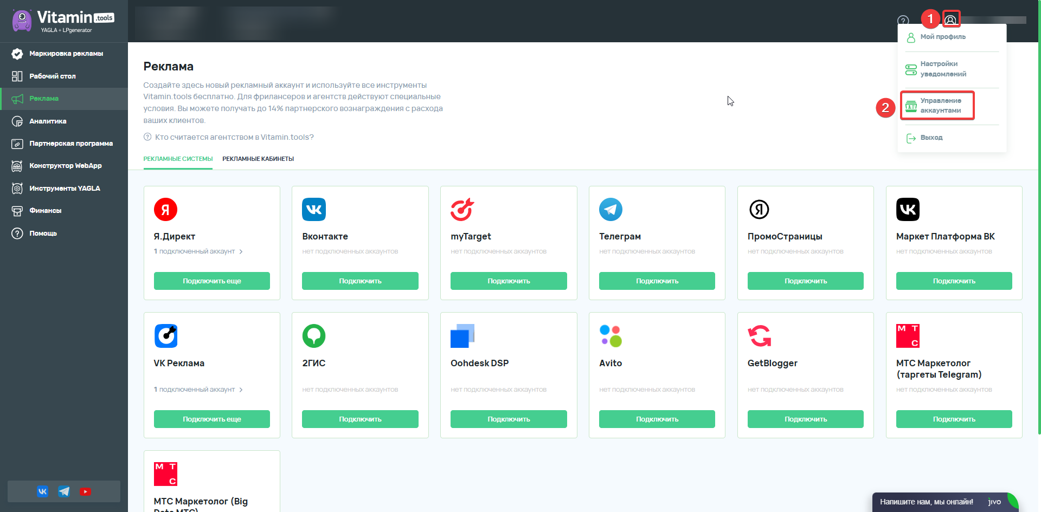
Task: Click Подключить for 2ГИС
Action: coord(360,419)
